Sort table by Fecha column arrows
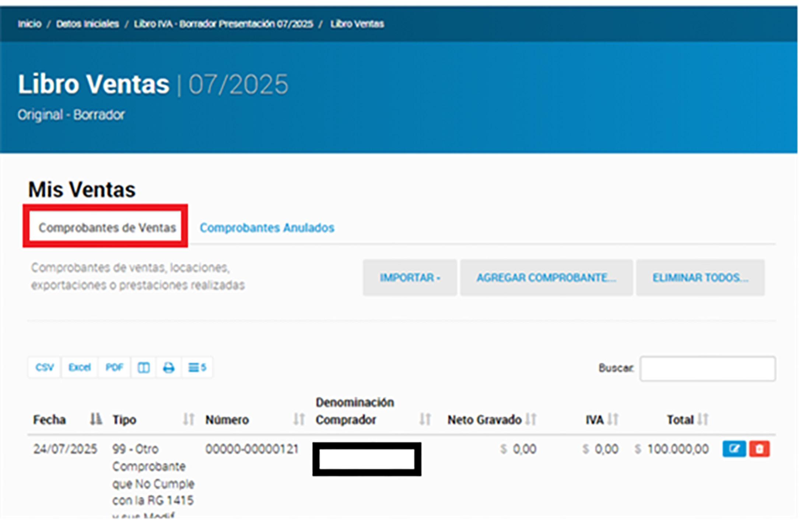Screen dimensions: 799x520 click(x=96, y=419)
